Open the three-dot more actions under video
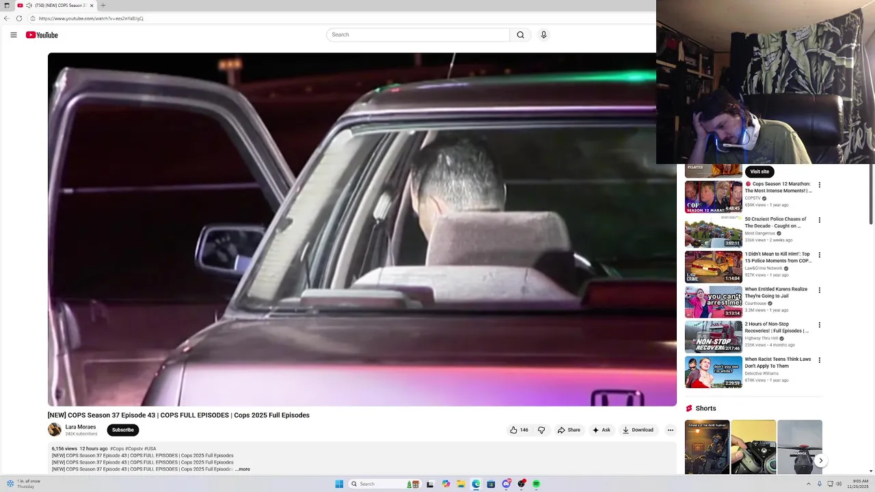Image resolution: width=875 pixels, height=492 pixels. [x=671, y=430]
